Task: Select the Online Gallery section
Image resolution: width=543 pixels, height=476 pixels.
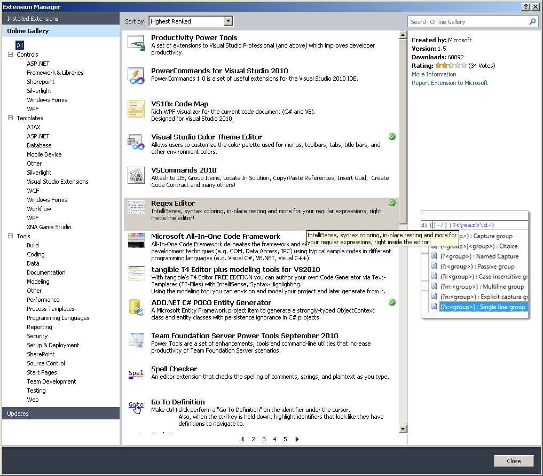Action: click(61, 31)
